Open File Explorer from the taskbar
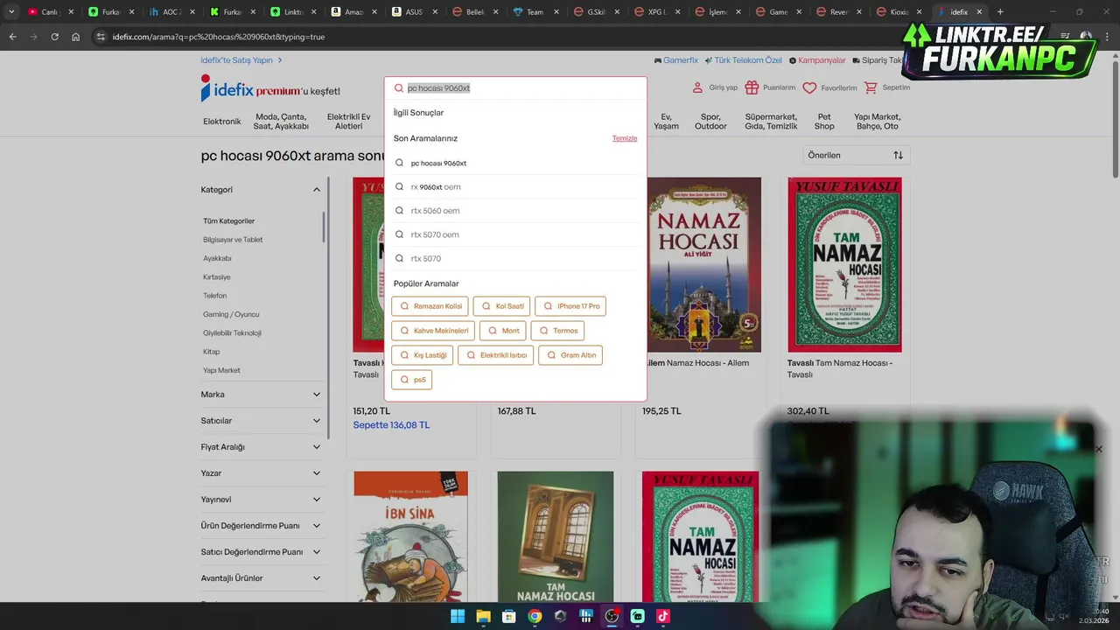This screenshot has width=1120, height=630. pyautogui.click(x=483, y=616)
